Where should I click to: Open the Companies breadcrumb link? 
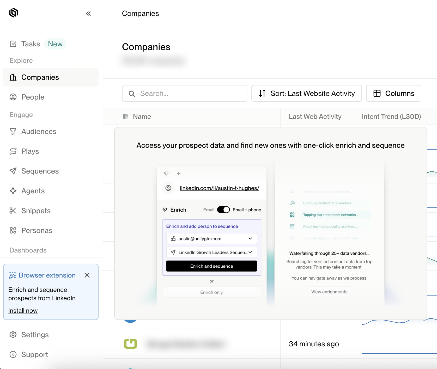pos(140,13)
